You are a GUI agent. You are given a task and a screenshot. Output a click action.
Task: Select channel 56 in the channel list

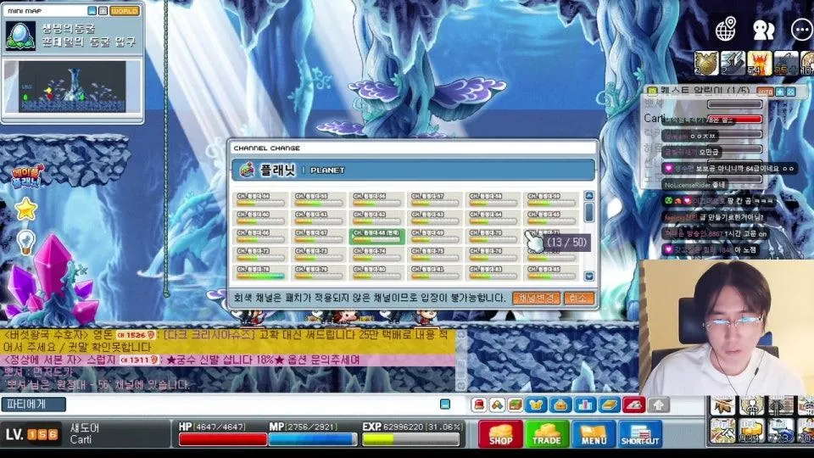pos(377,200)
